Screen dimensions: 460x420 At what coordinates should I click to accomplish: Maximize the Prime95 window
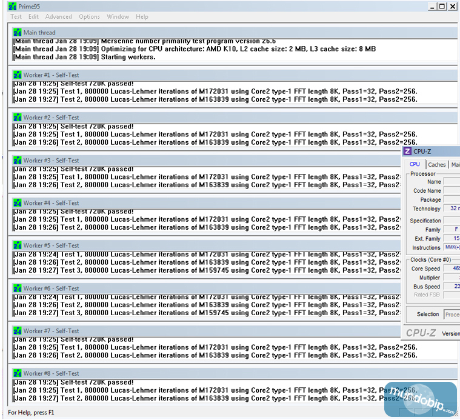[x=442, y=7]
